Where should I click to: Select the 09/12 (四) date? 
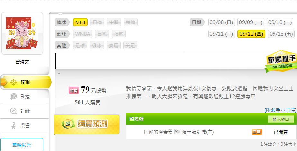coord(251,34)
